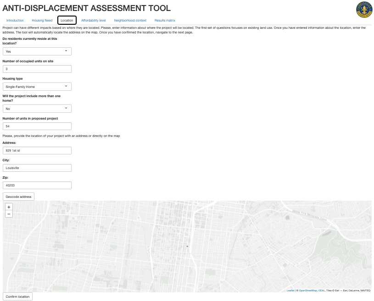This screenshot has width=374, height=301.
Task: Open the Housing Need tab
Action: 42,21
